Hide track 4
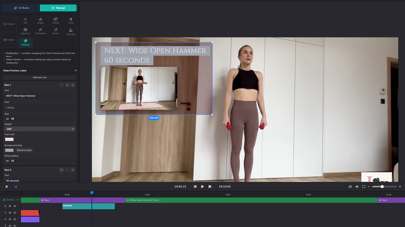 pos(10,219)
